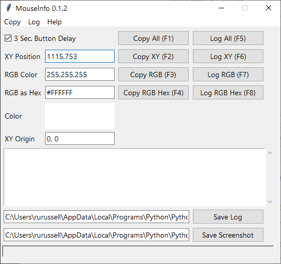Click the MouseInfo feather title bar icon
Screen dimensions: 281x264
pyautogui.click(x=8, y=8)
